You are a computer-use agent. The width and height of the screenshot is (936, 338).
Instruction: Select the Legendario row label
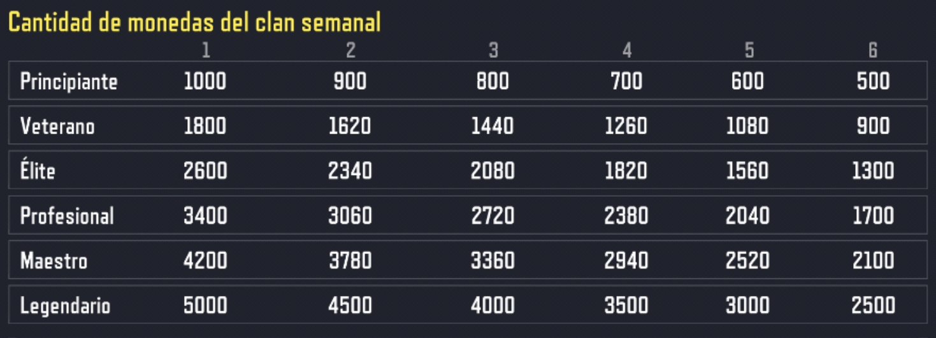(66, 306)
